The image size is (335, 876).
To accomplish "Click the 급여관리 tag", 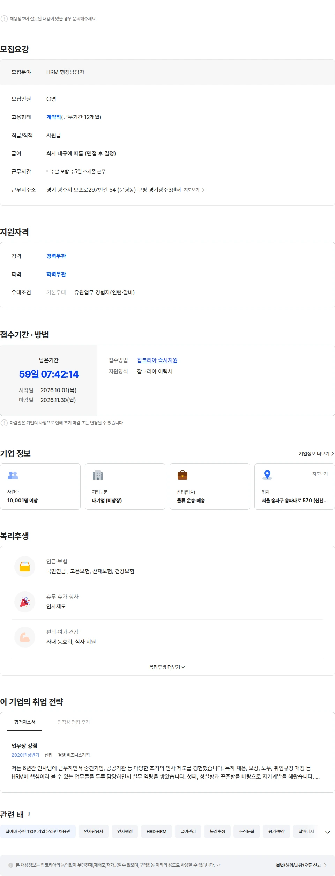I will pos(188,832).
